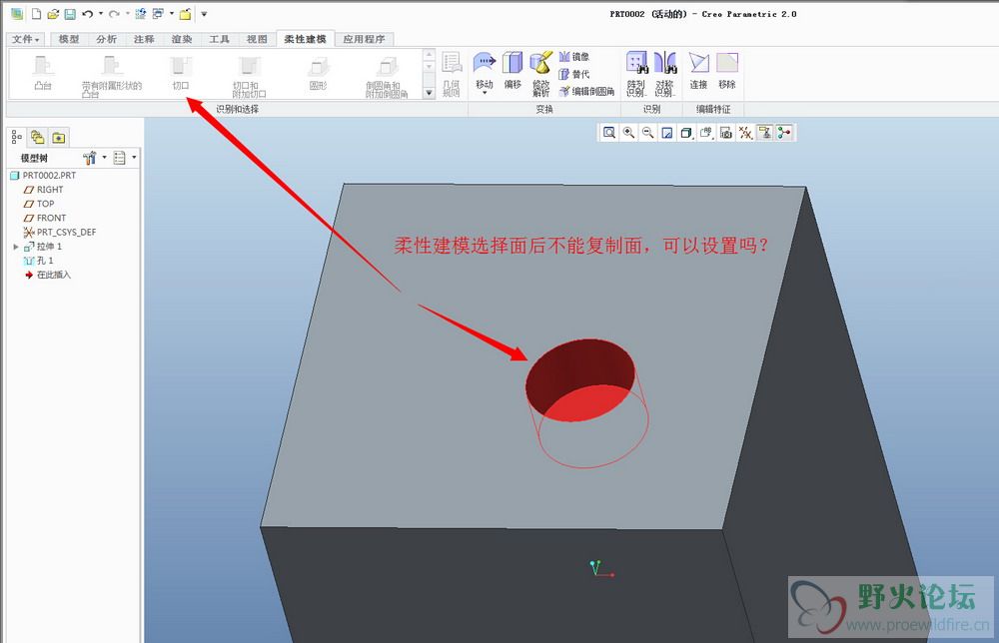This screenshot has height=643, width=999.
Task: Regenerate the model icon
Action: tap(141, 13)
